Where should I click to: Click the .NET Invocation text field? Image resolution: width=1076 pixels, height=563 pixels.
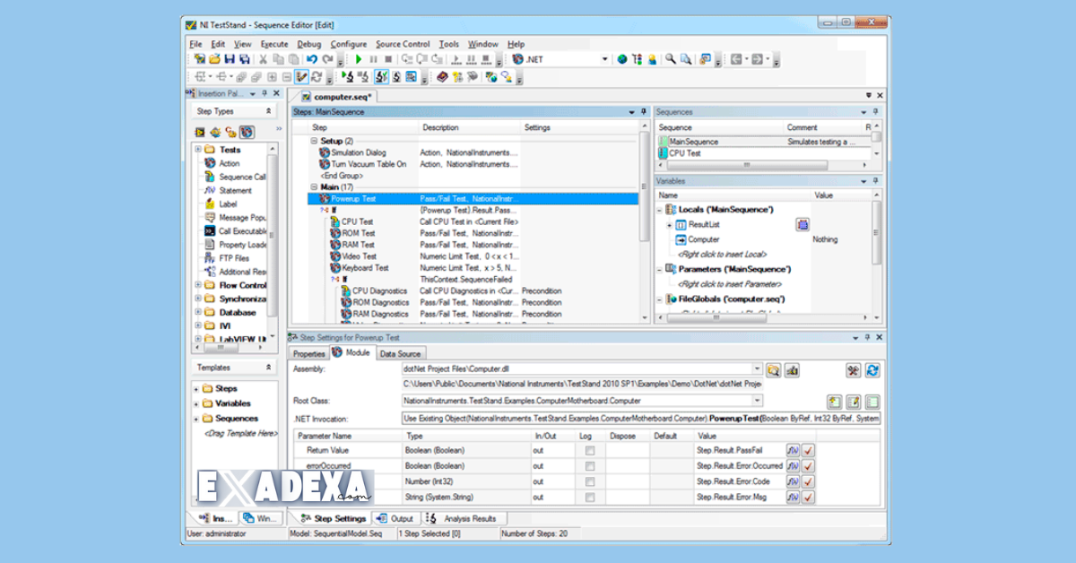coord(641,418)
